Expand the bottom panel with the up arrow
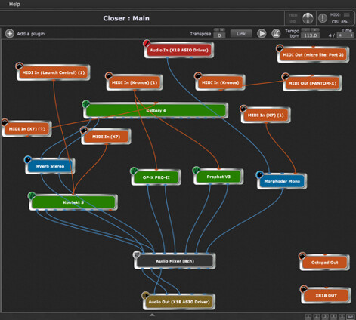 pos(152,315)
